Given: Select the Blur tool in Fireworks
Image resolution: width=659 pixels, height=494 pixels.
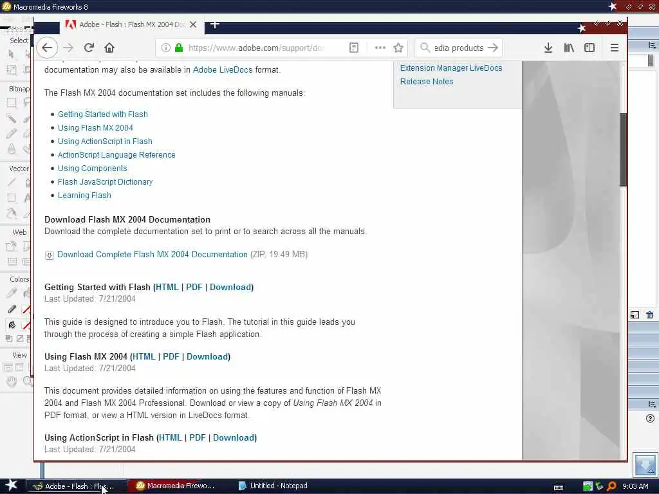Looking at the screenshot, I should click(12, 149).
